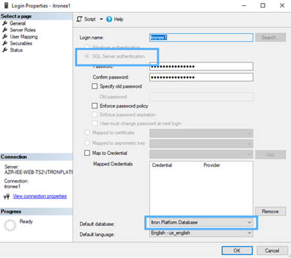The image size is (291, 258).
Task: Click the Script toolbar icon
Action: (80, 19)
